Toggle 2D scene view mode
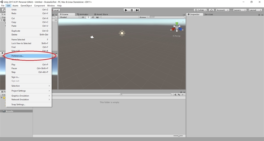Screen dimensions: 264x141 point(83,17)
